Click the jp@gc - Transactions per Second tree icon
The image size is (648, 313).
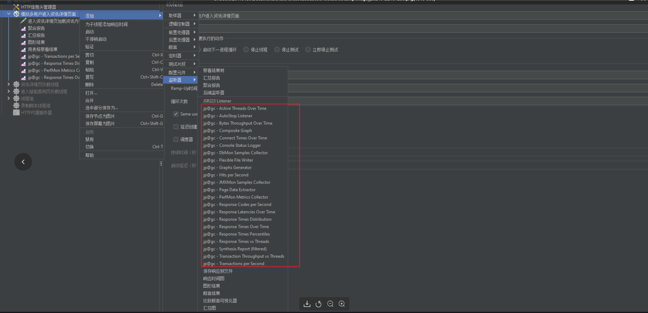coord(24,56)
